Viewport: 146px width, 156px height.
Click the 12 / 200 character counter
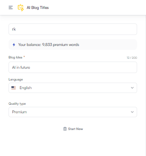tap(132, 58)
